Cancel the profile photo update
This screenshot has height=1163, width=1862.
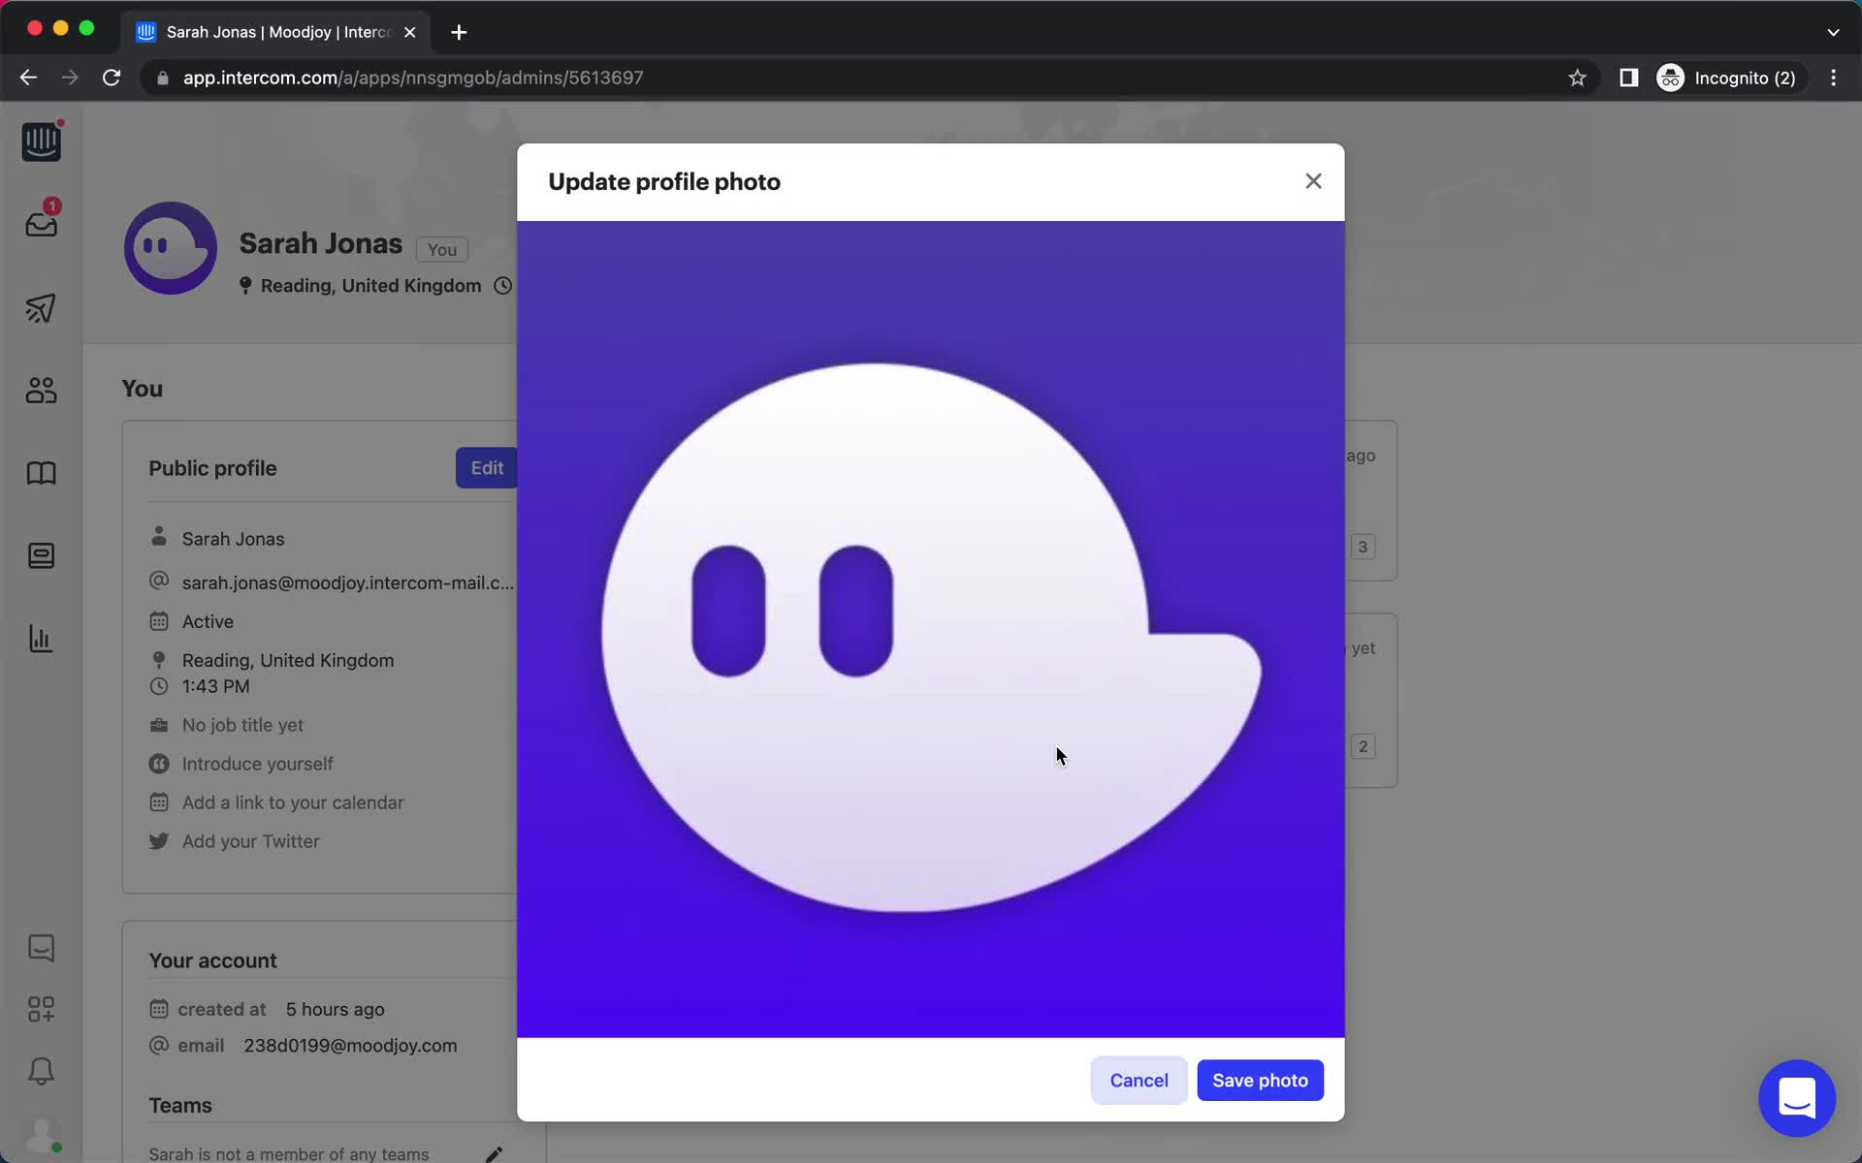(x=1139, y=1080)
